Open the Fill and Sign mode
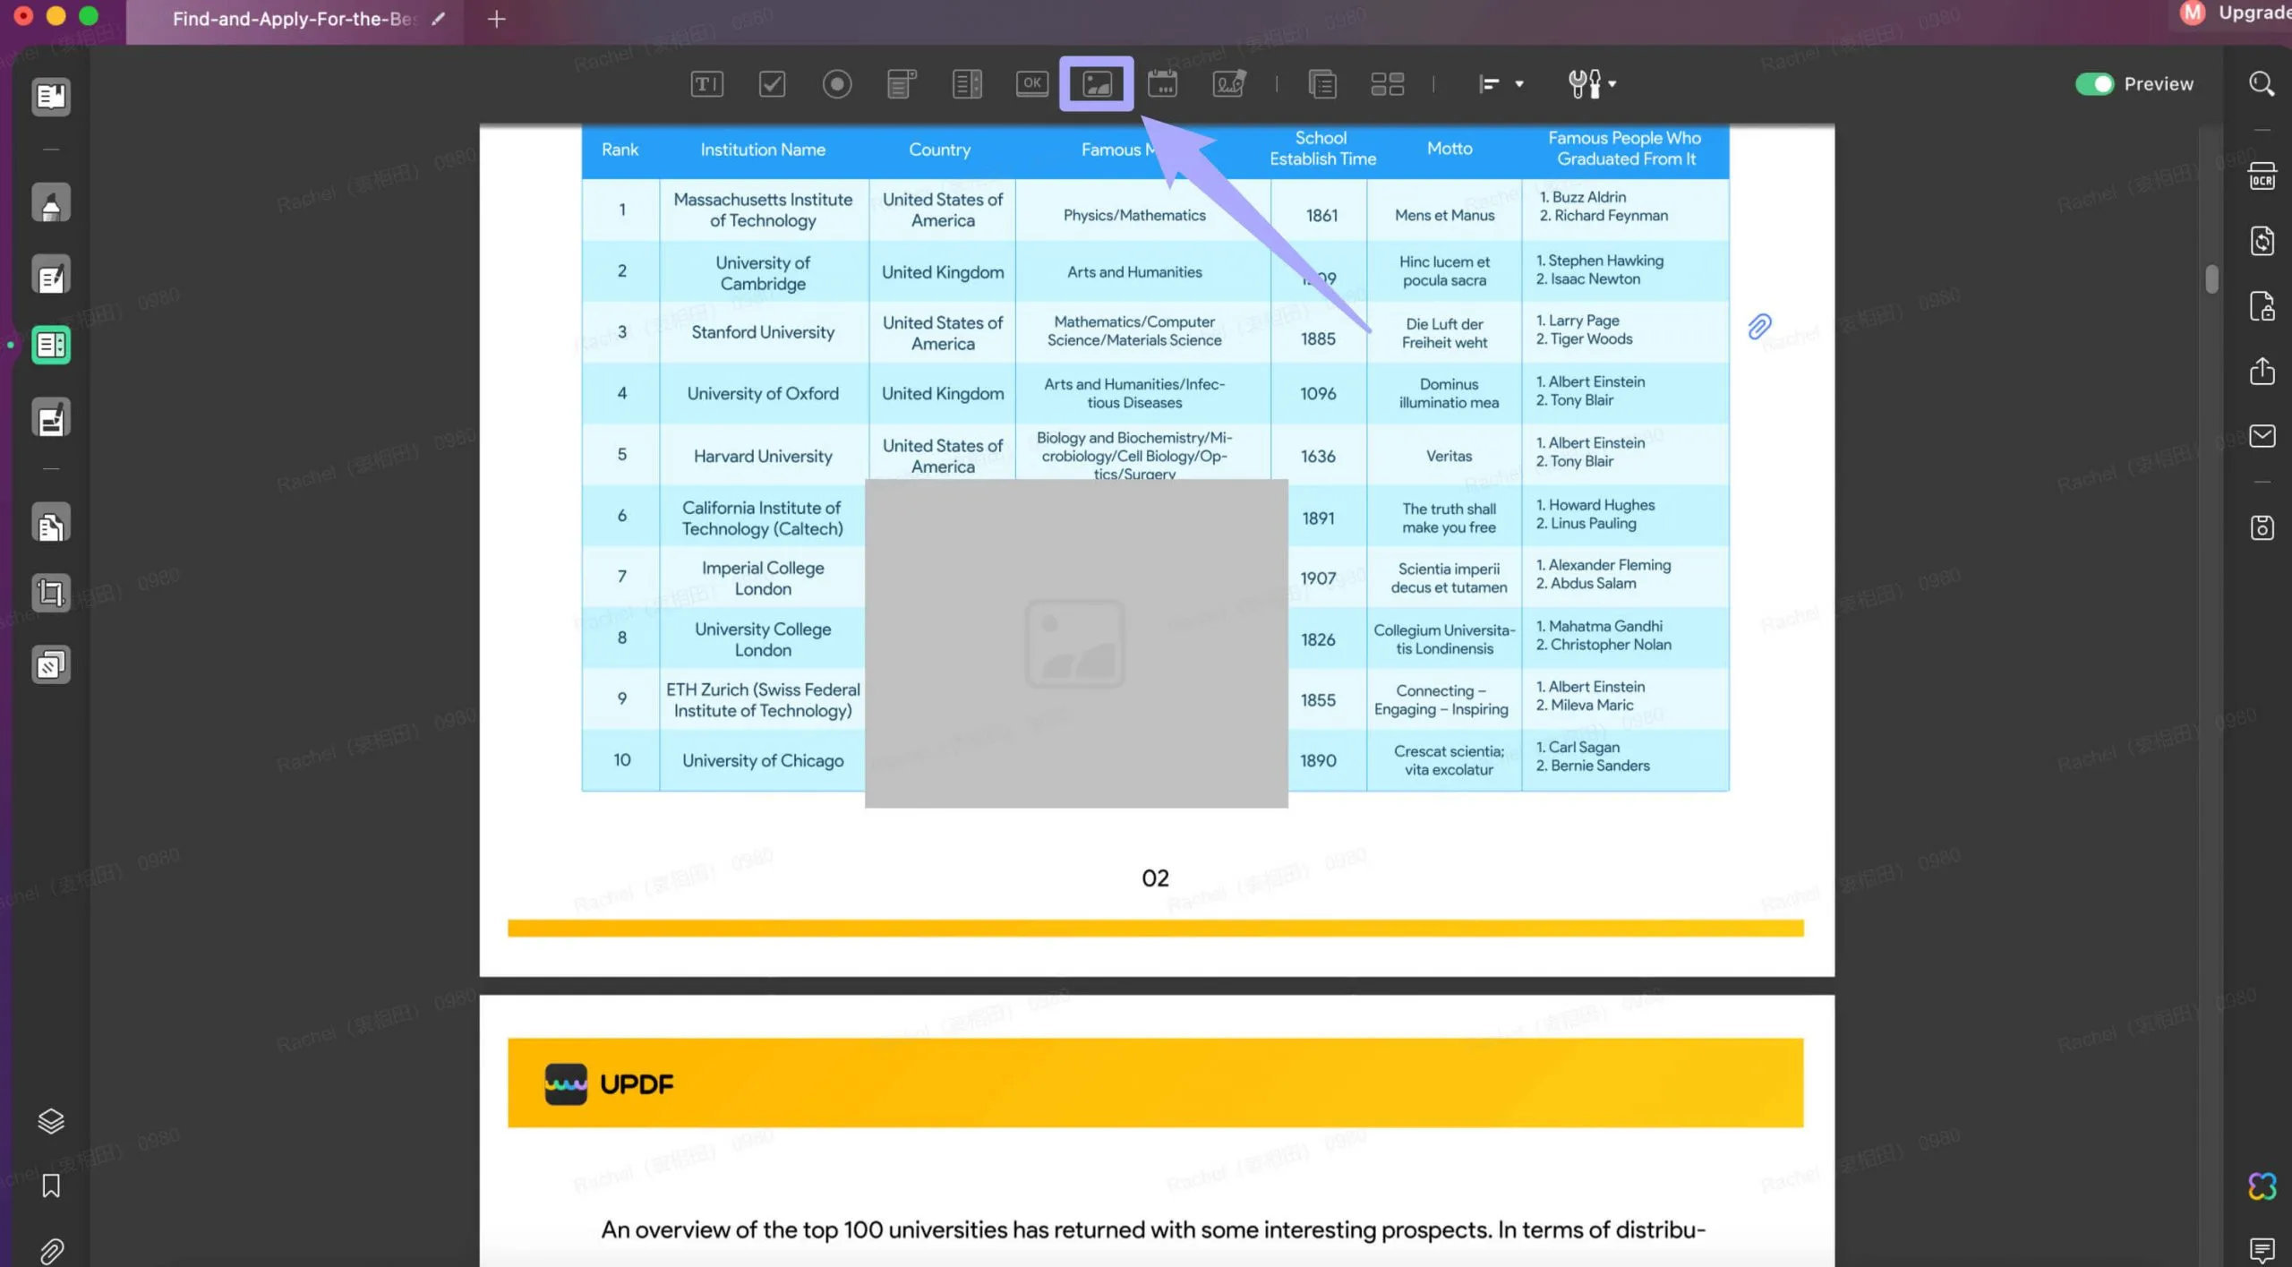The image size is (2292, 1267). coord(51,417)
